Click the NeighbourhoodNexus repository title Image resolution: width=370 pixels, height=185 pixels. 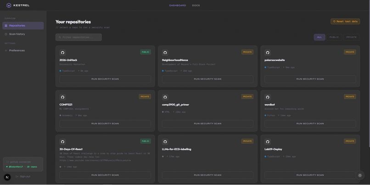175,60
